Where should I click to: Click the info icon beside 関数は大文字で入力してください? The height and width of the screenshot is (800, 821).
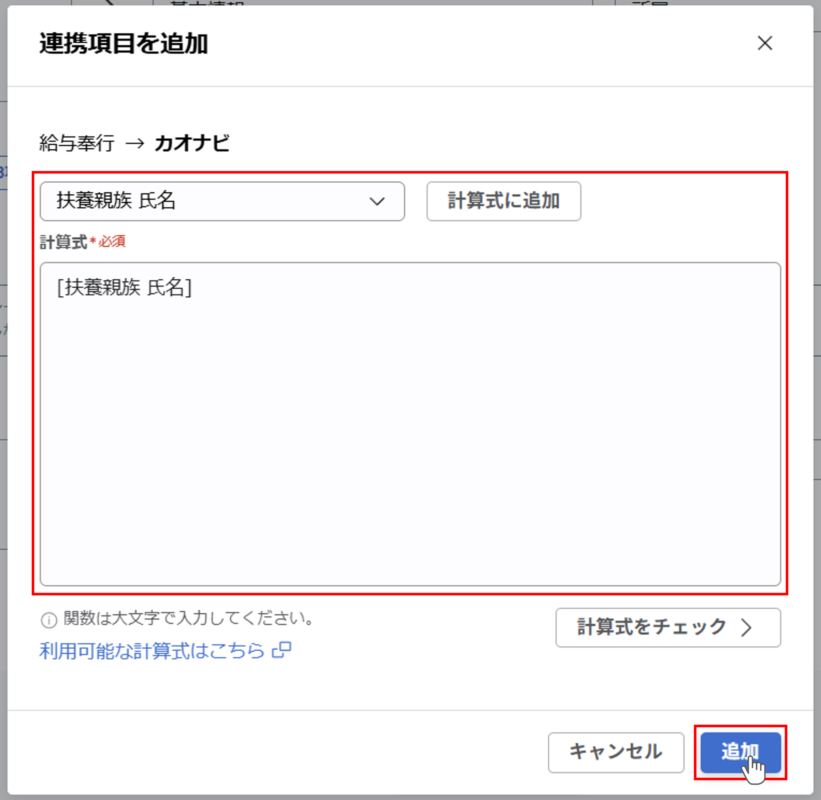49,620
